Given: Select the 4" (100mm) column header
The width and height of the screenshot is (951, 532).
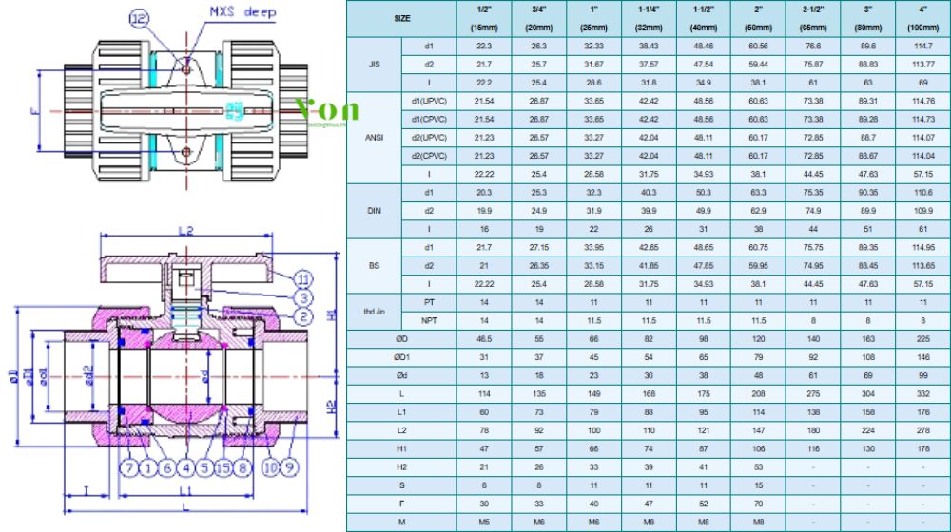Looking at the screenshot, I should coord(923,19).
